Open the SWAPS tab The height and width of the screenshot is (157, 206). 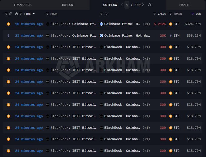tap(184, 5)
